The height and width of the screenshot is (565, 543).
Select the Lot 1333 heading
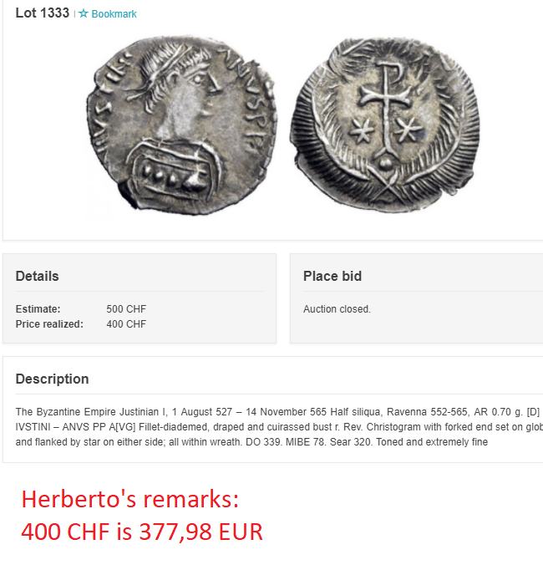pyautogui.click(x=42, y=13)
